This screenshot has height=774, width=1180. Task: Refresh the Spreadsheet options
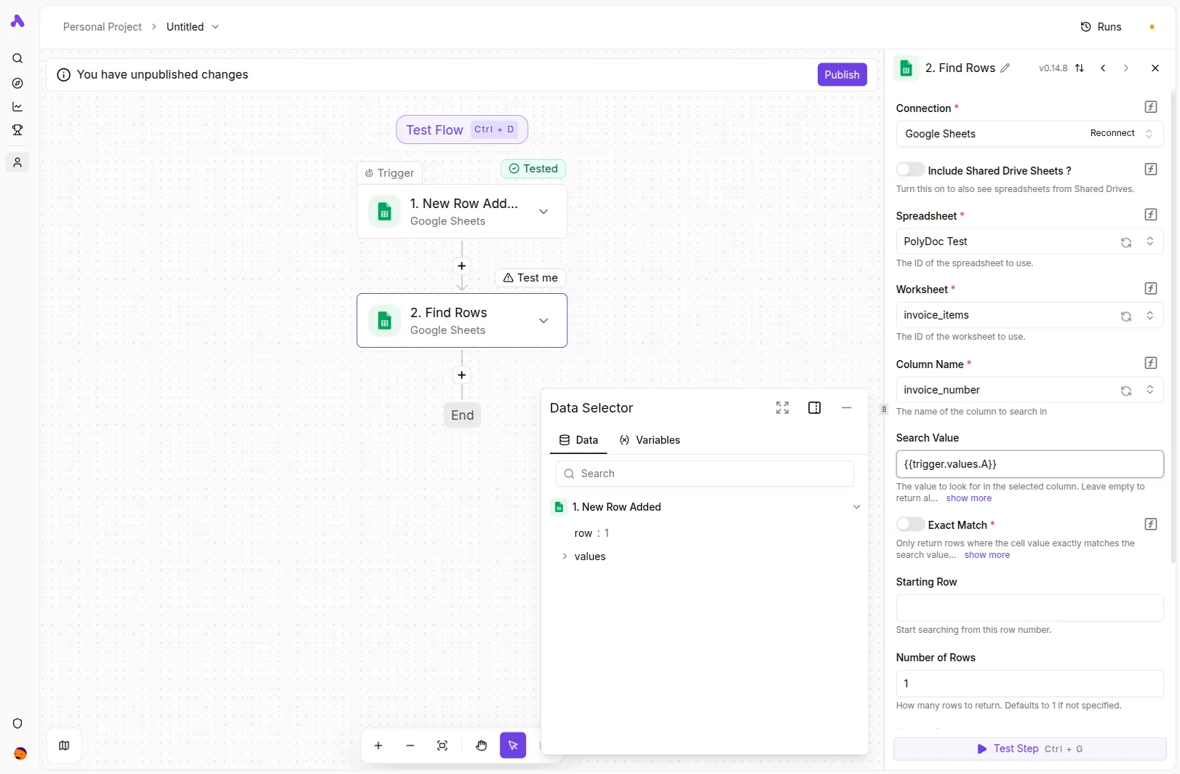coord(1126,242)
